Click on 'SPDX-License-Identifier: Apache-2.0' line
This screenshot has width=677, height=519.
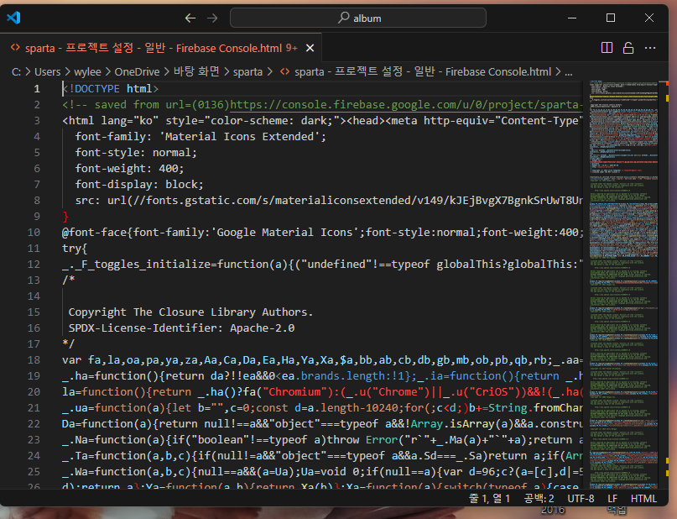[x=181, y=328]
